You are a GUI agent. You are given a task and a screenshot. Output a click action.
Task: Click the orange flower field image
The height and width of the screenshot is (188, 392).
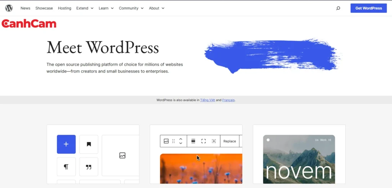[x=201, y=169]
